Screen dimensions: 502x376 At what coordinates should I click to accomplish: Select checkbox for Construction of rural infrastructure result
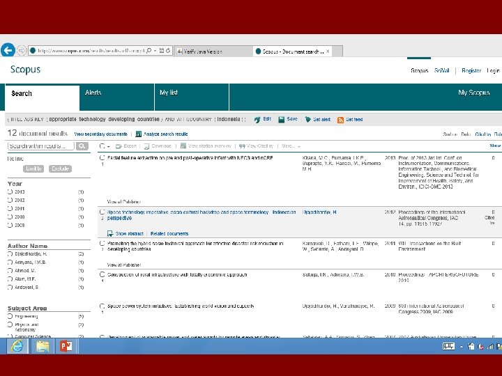click(102, 274)
